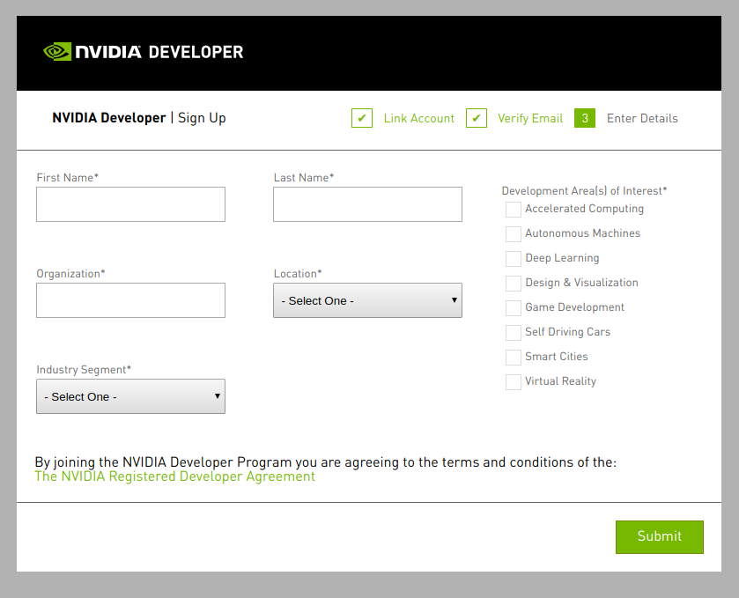The height and width of the screenshot is (598, 739).
Task: Click the First Name* field label
Action: tap(68, 178)
